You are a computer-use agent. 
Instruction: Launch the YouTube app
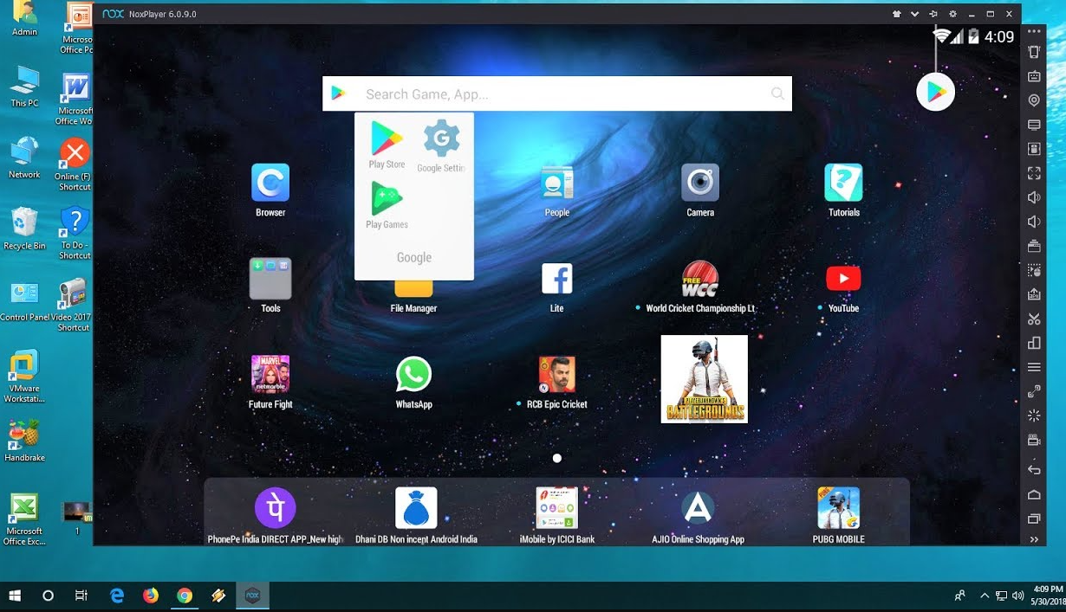843,287
